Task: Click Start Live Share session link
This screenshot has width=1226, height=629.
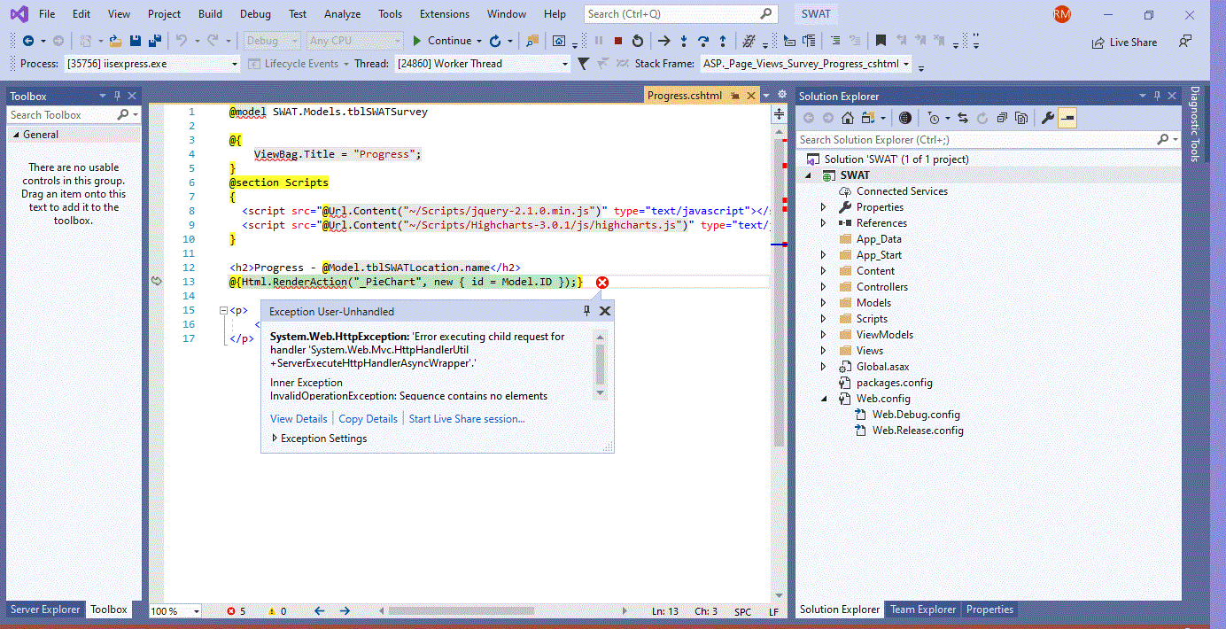Action: coord(467,419)
